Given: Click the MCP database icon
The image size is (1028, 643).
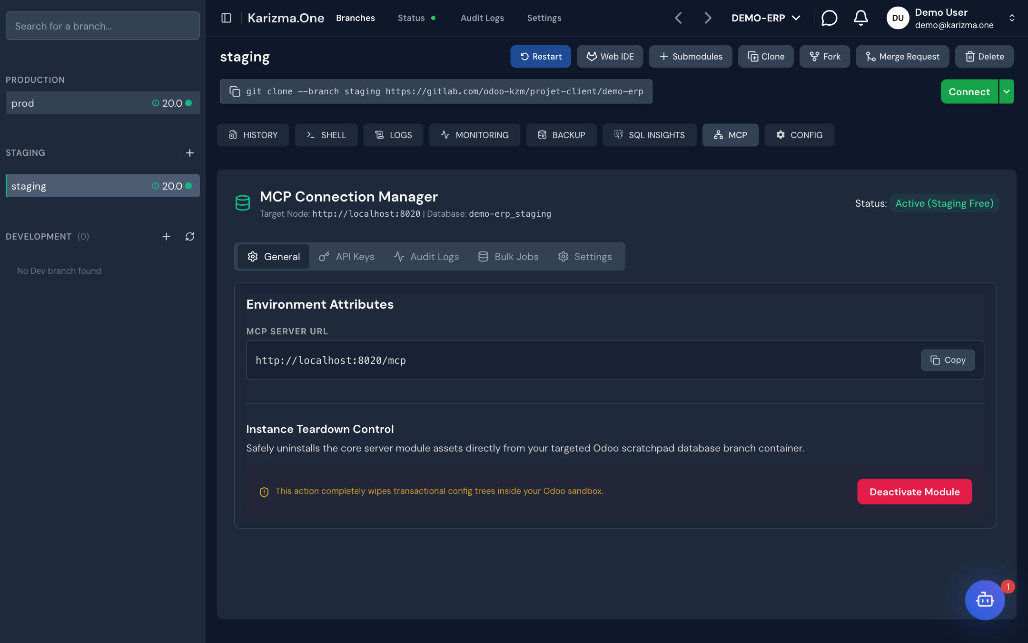Looking at the screenshot, I should (x=243, y=203).
